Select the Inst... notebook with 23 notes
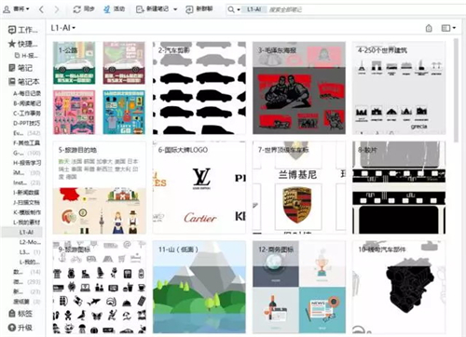 tap(27, 182)
